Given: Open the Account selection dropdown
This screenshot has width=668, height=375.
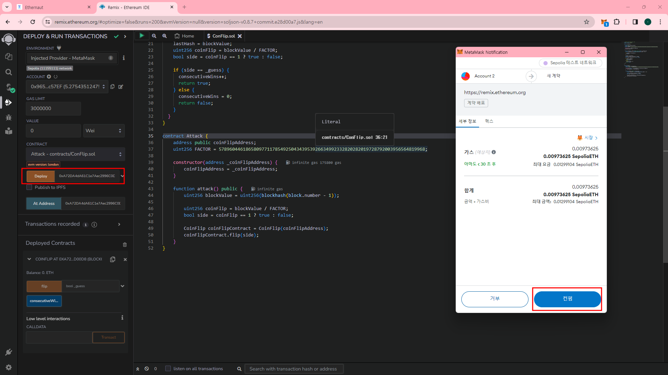Looking at the screenshot, I should click(x=67, y=86).
